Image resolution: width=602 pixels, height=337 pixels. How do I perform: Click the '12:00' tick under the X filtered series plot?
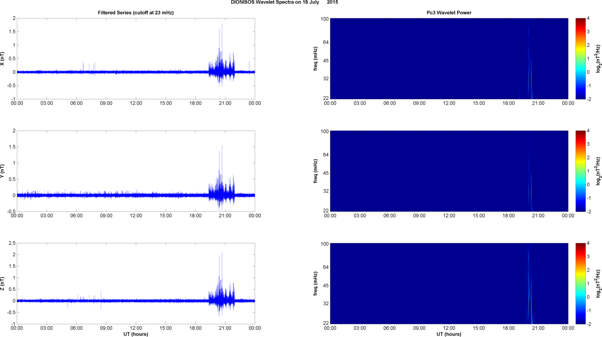tap(136, 103)
